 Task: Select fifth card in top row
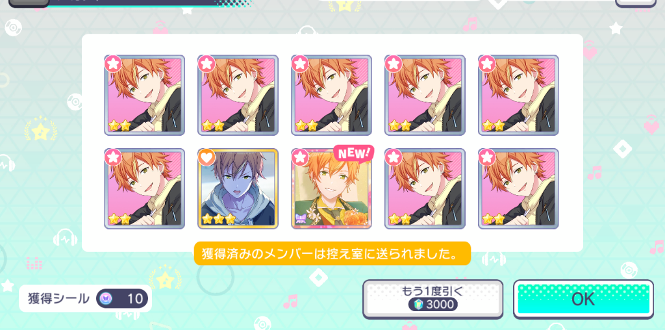518,95
